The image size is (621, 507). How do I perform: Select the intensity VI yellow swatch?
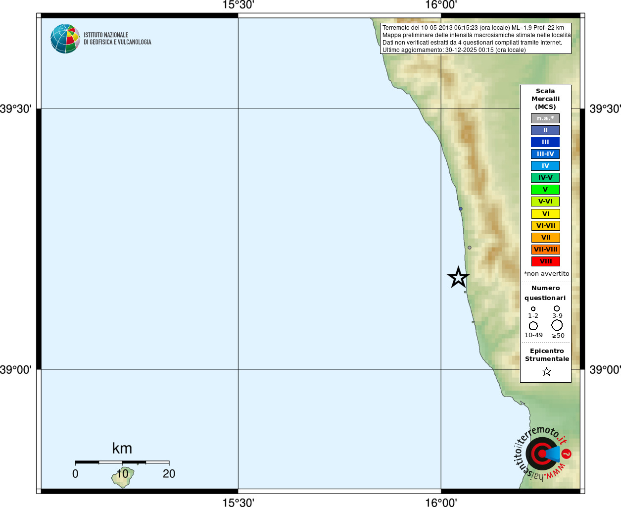coord(546,214)
